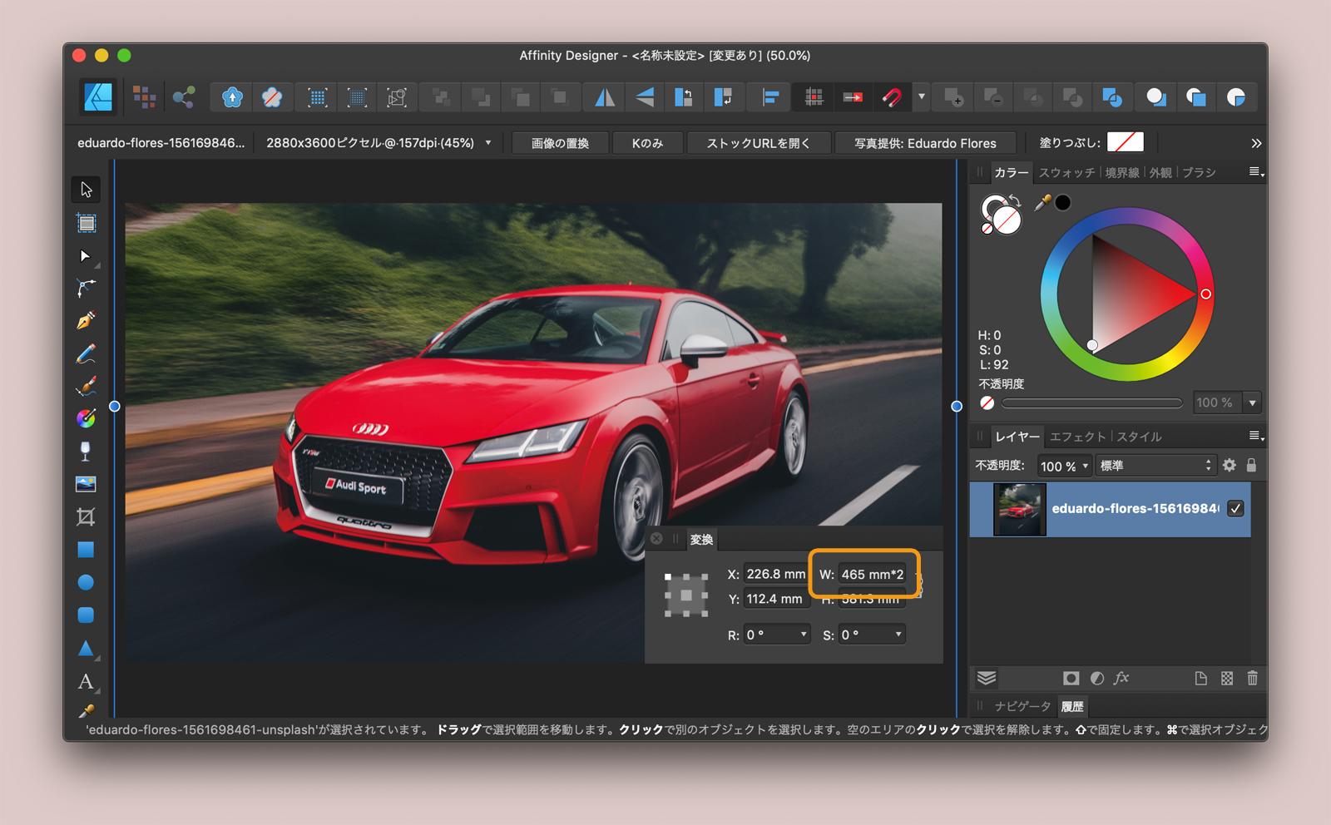
Task: Open layer blend options gear
Action: pos(1230,465)
